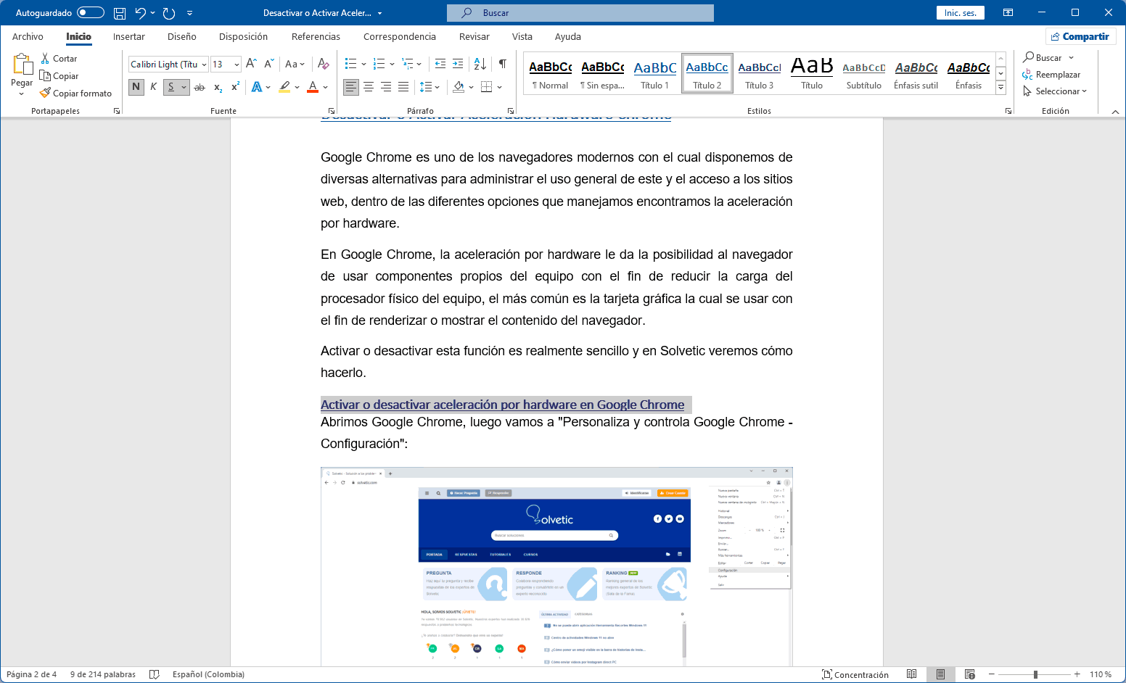Screen dimensions: 1126x683
Task: Open the borders dropdown
Action: [500, 87]
